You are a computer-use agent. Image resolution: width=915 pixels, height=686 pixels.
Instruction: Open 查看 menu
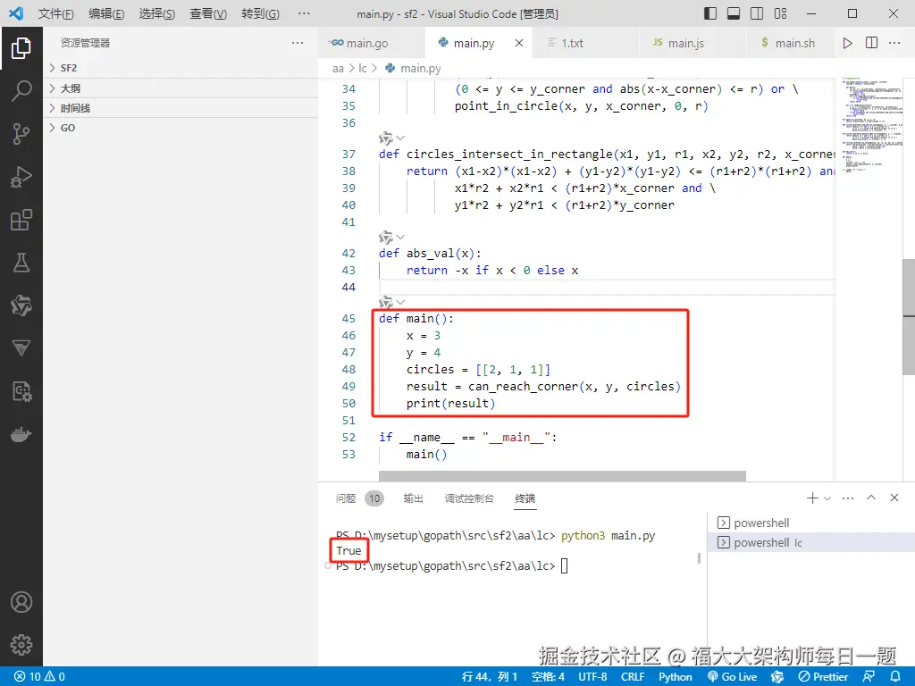208,13
